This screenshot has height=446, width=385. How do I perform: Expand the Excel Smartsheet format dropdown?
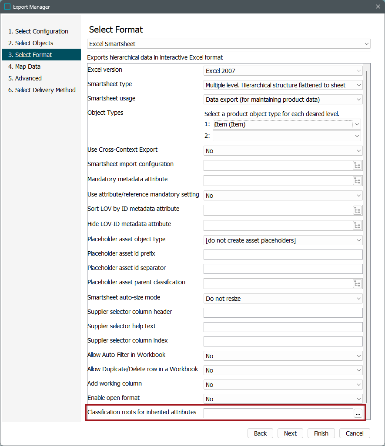click(x=229, y=44)
